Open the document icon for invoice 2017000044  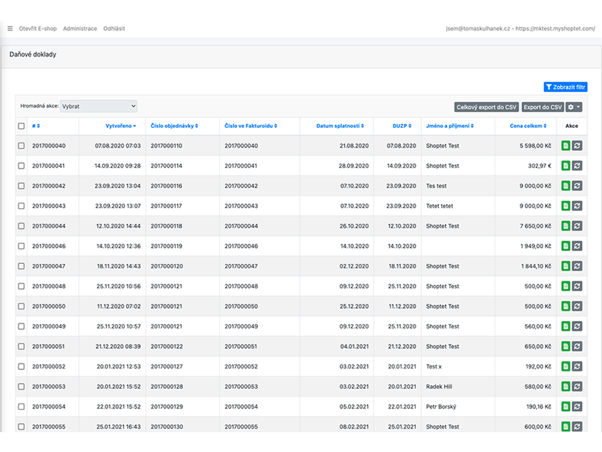(565, 226)
